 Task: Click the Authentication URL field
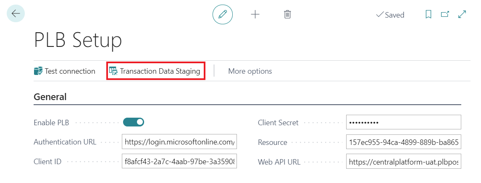[x=179, y=142]
